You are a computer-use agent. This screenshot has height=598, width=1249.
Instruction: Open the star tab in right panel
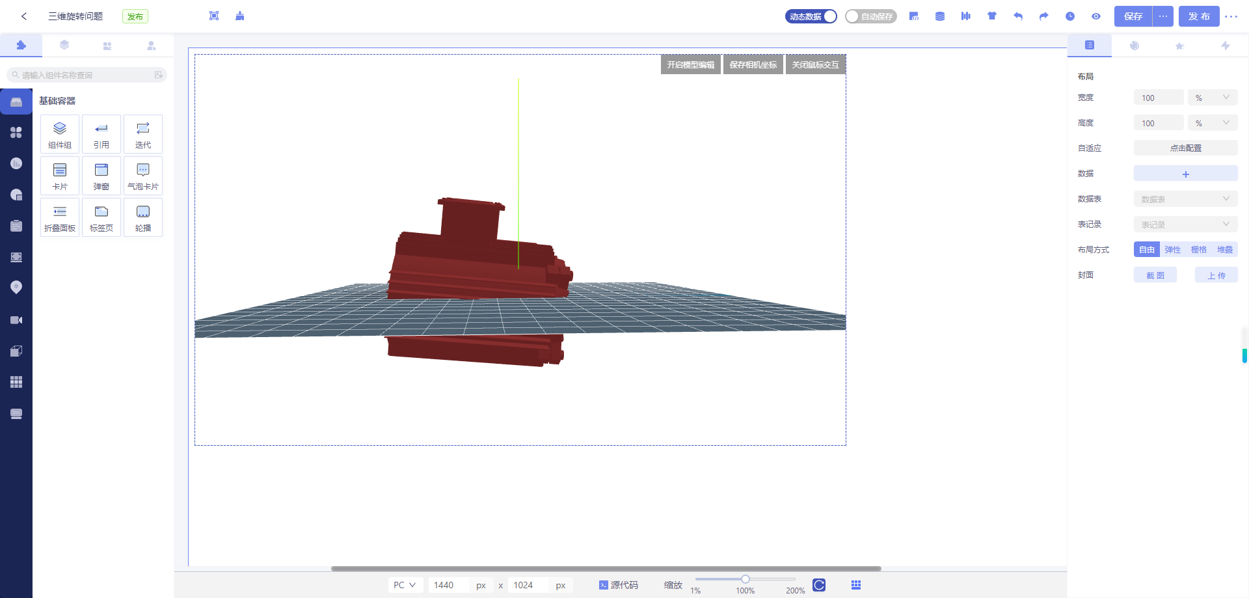(x=1179, y=46)
